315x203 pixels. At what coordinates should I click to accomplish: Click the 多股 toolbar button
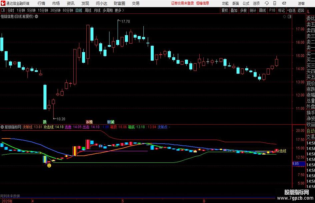pos(243,10)
